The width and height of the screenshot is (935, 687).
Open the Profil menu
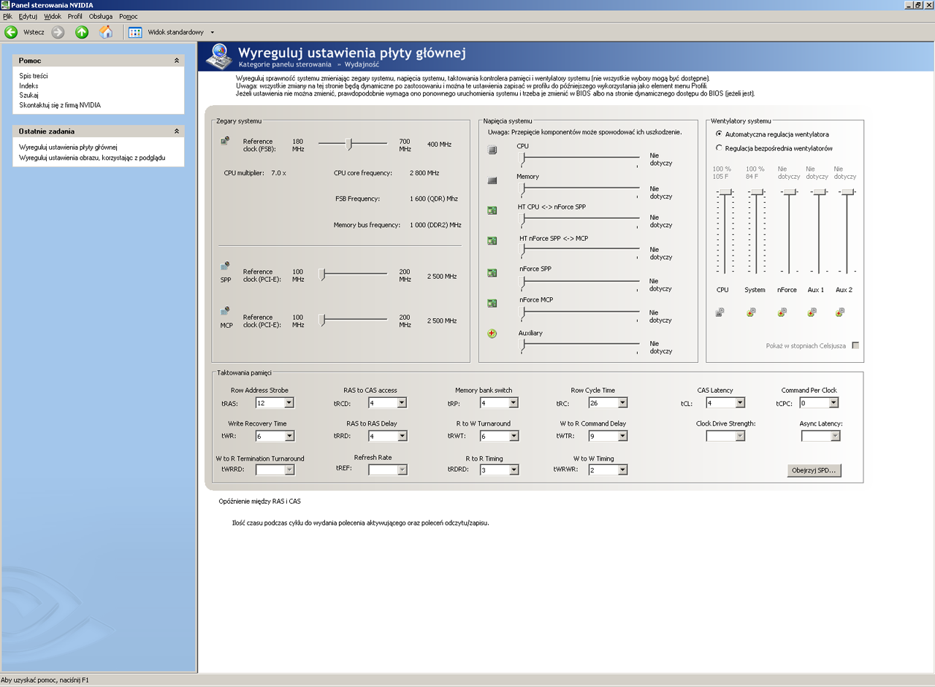tap(75, 16)
